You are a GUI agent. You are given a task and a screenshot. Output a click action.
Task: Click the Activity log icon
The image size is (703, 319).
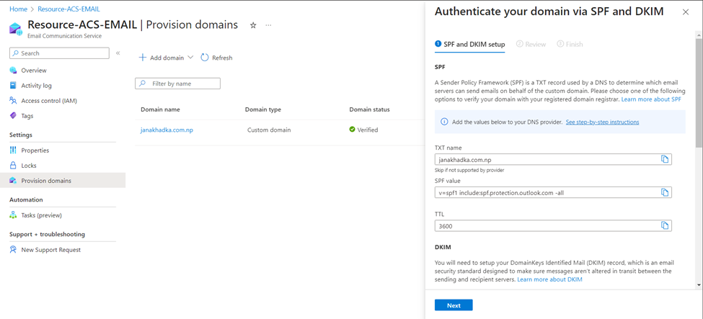click(14, 86)
